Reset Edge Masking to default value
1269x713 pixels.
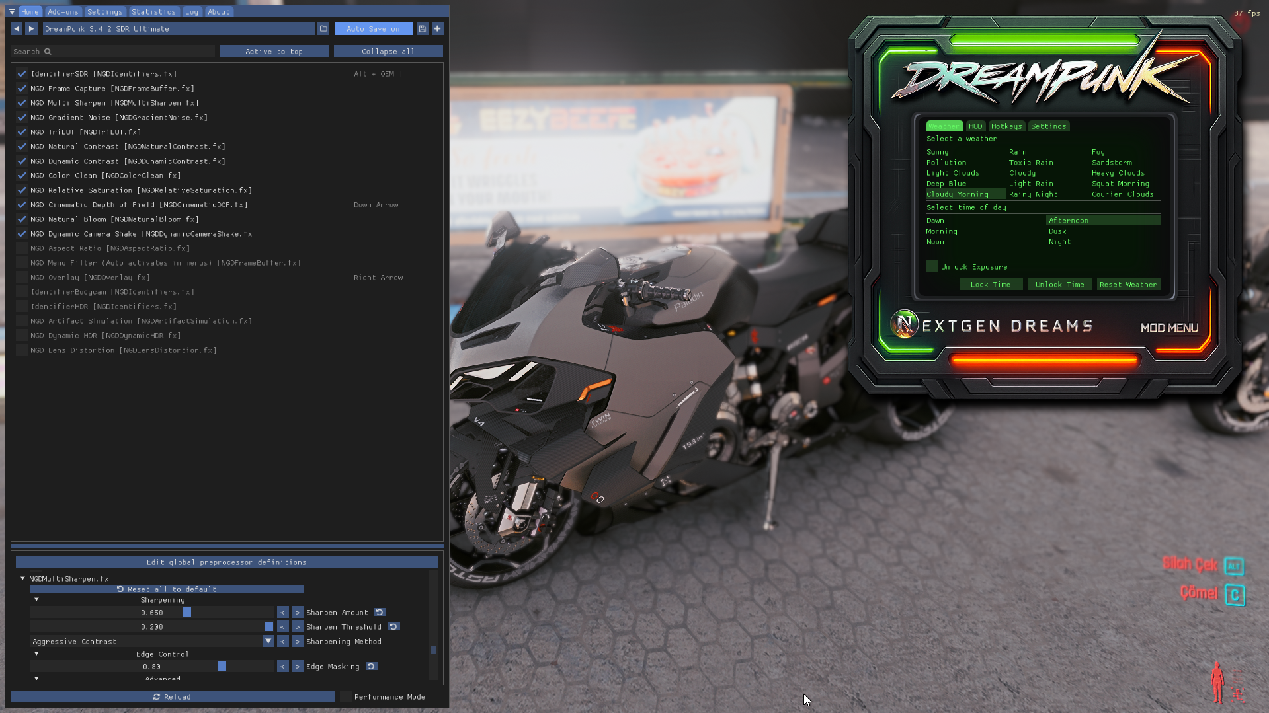click(372, 667)
